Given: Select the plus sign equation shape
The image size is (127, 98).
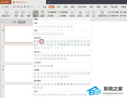Looking at the screenshot, I should 35,66.
